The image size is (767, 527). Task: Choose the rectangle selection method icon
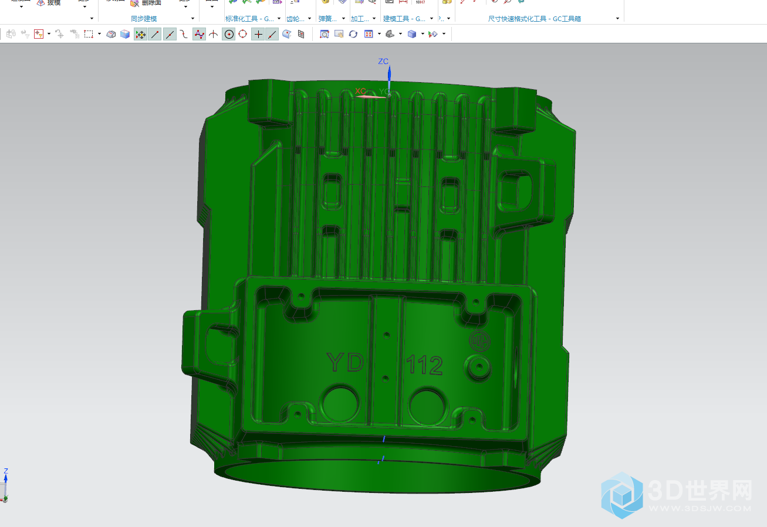pos(89,34)
